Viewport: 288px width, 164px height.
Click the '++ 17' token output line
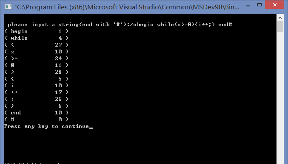pos(36,92)
